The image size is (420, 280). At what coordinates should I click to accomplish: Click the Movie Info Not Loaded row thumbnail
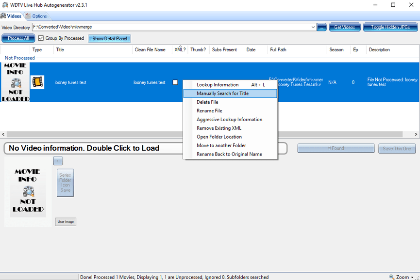15,82
